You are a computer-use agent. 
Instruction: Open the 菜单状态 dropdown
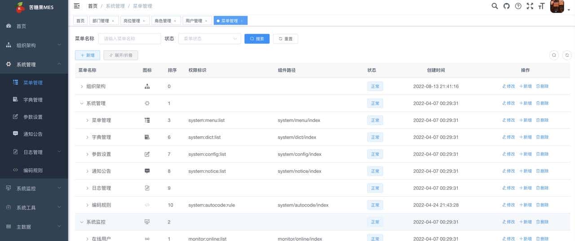(210, 39)
